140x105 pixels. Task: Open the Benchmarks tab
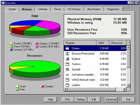[x=94, y=9]
